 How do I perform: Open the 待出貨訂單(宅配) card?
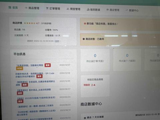pos(95,60)
